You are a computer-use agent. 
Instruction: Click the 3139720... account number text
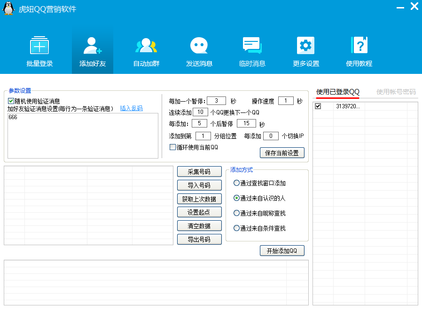point(348,106)
